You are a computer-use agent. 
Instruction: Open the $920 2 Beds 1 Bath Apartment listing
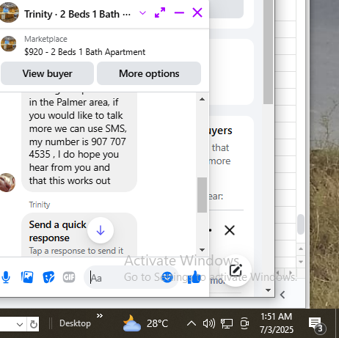[84, 52]
